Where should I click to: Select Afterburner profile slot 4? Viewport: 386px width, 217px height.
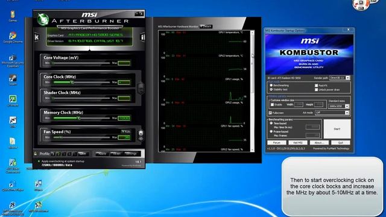(69, 154)
